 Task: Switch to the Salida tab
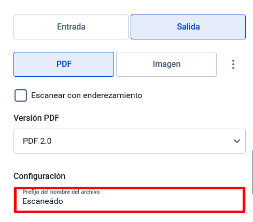tap(188, 27)
